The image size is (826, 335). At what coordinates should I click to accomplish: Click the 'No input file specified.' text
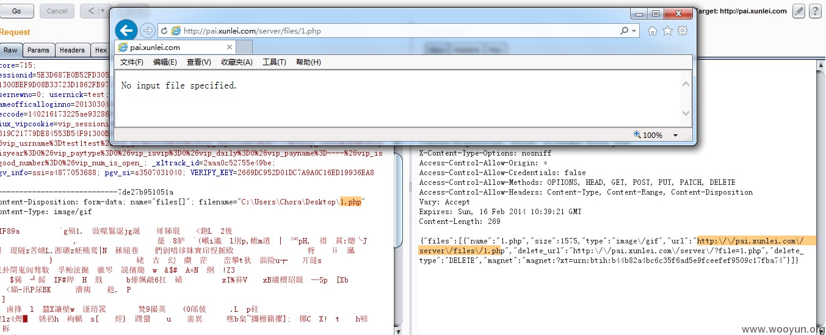(x=179, y=85)
